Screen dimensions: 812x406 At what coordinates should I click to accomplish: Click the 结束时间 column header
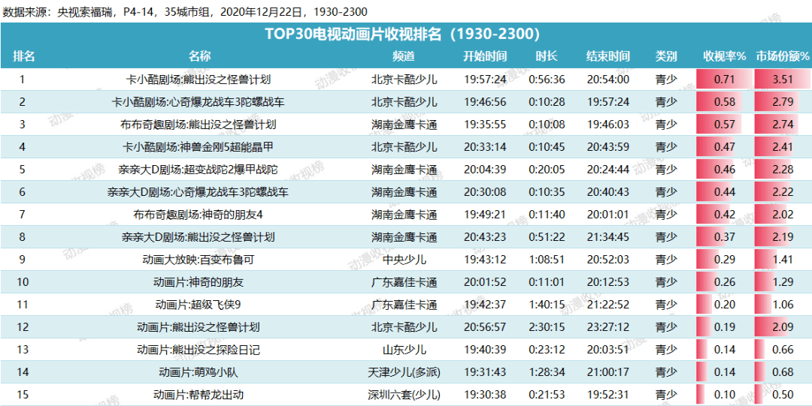(x=608, y=56)
